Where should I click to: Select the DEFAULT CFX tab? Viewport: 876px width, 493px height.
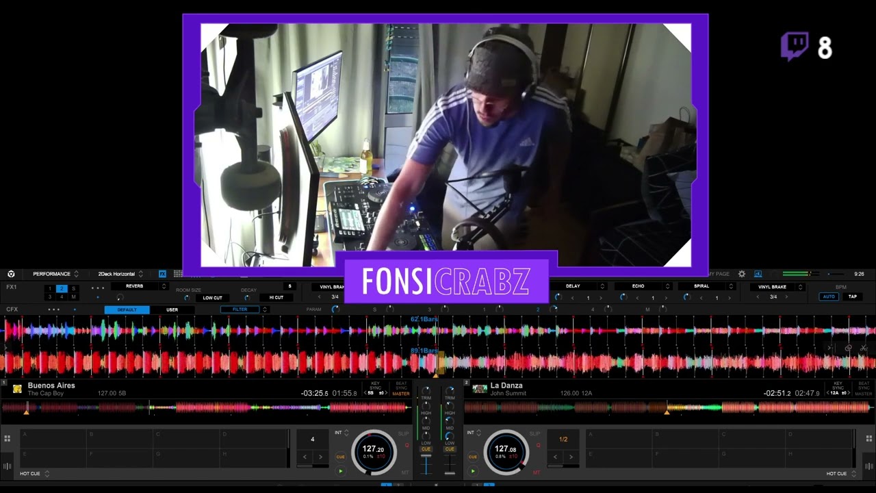point(127,309)
